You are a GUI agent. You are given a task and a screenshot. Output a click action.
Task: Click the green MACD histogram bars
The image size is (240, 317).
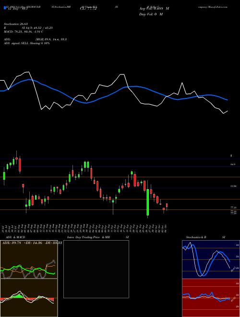(18, 296)
